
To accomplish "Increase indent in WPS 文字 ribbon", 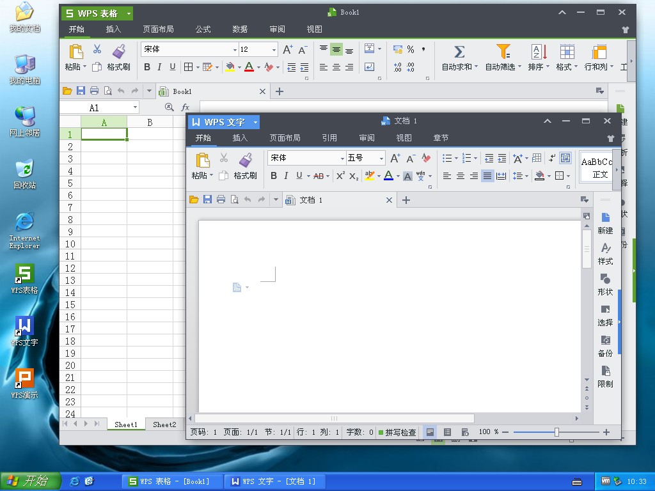I will (x=502, y=159).
